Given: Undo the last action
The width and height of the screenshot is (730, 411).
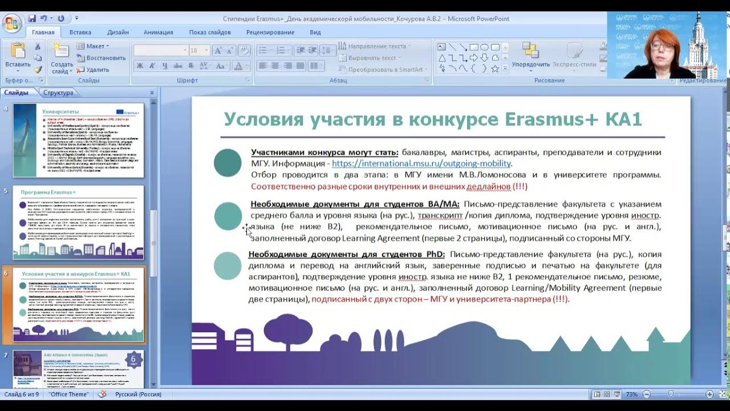Looking at the screenshot, I should (44, 19).
